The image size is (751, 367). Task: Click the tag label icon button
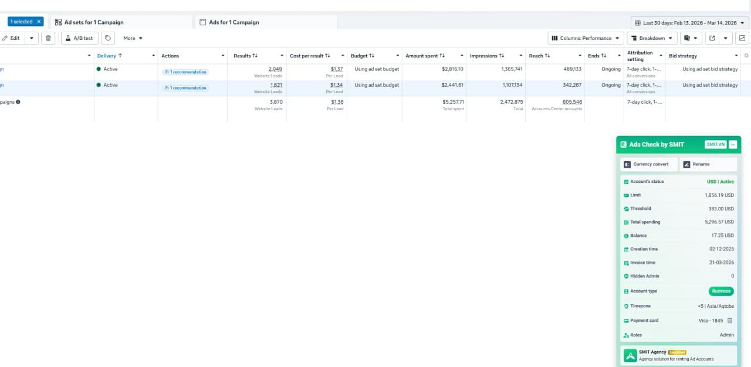[107, 38]
